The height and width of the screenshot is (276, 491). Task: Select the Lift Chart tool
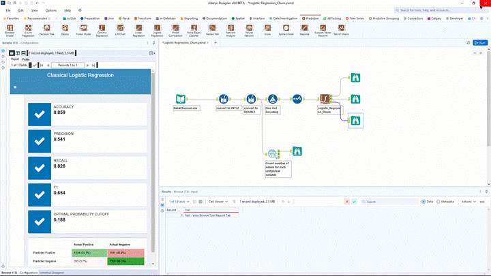[x=120, y=30]
